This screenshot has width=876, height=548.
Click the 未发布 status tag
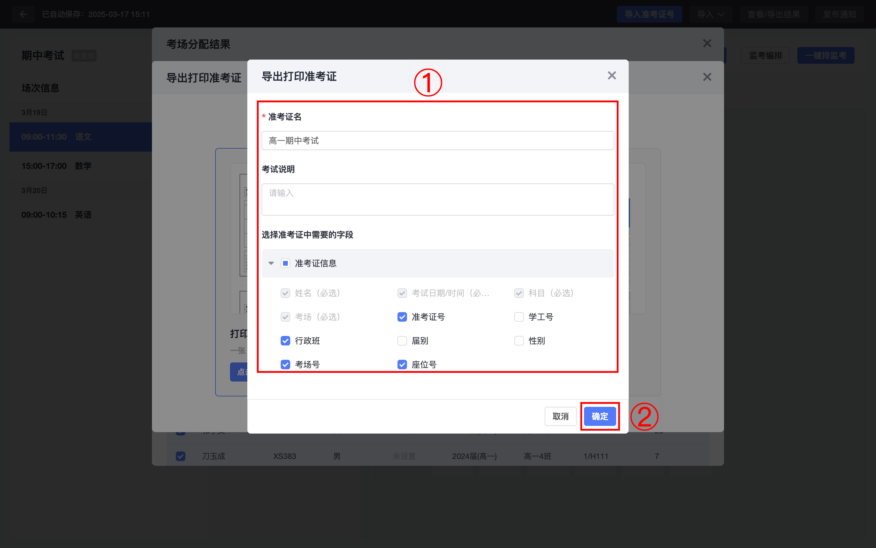tap(84, 56)
